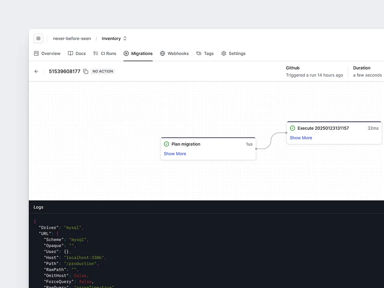This screenshot has height=288, width=384.
Task: Open the never-before-seen breadcrumb link
Action: pos(72,38)
